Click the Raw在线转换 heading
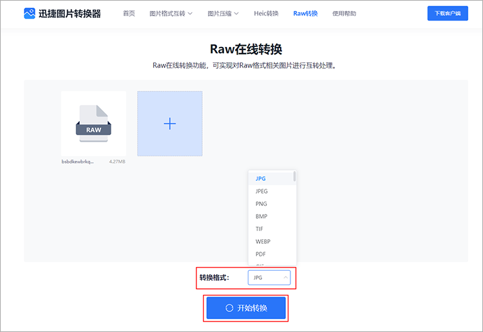Screen dimensions: 483x332 pos(246,49)
